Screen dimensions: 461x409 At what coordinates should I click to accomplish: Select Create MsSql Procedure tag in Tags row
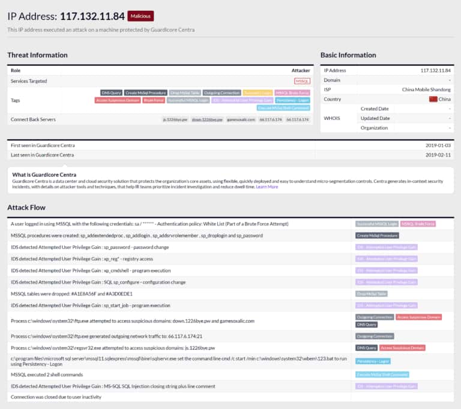pos(146,93)
